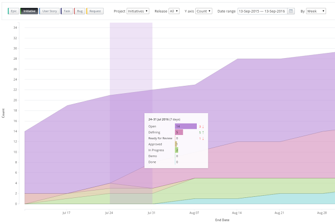This screenshot has height=223, width=335.
Task: Toggle the User Story entity filter
Action: tap(49, 11)
